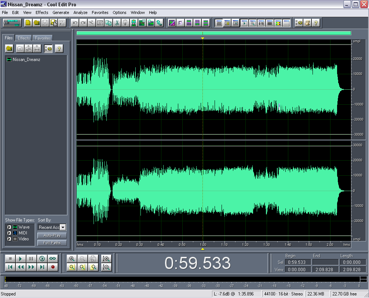Viewport: 369px width, 298px height.
Task: Open the Favorites menu
Action: [100, 12]
